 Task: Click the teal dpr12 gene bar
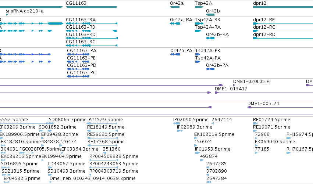point(283,7)
